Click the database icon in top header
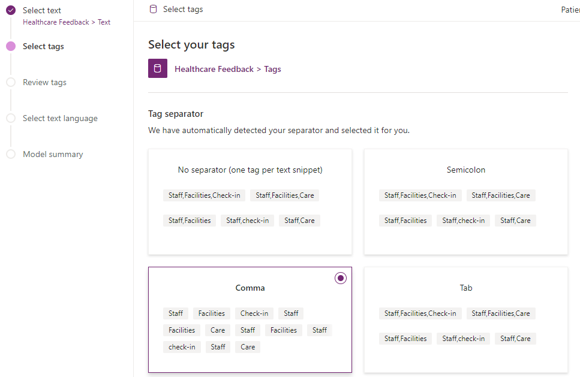The height and width of the screenshot is (377, 580). [x=153, y=9]
